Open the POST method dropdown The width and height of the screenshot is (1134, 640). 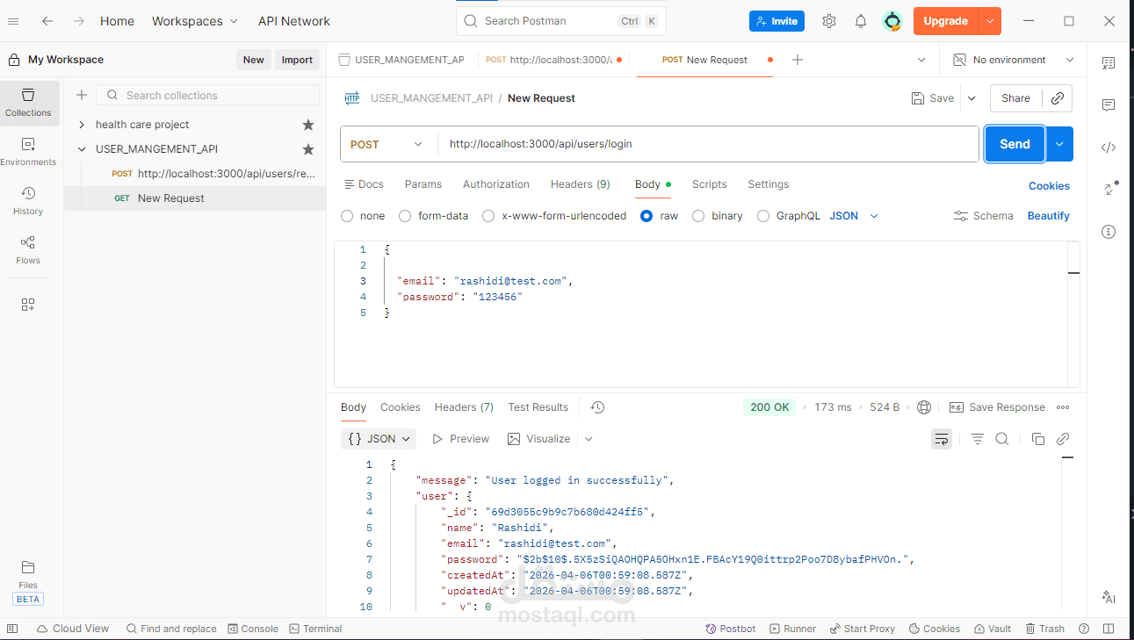(x=387, y=144)
